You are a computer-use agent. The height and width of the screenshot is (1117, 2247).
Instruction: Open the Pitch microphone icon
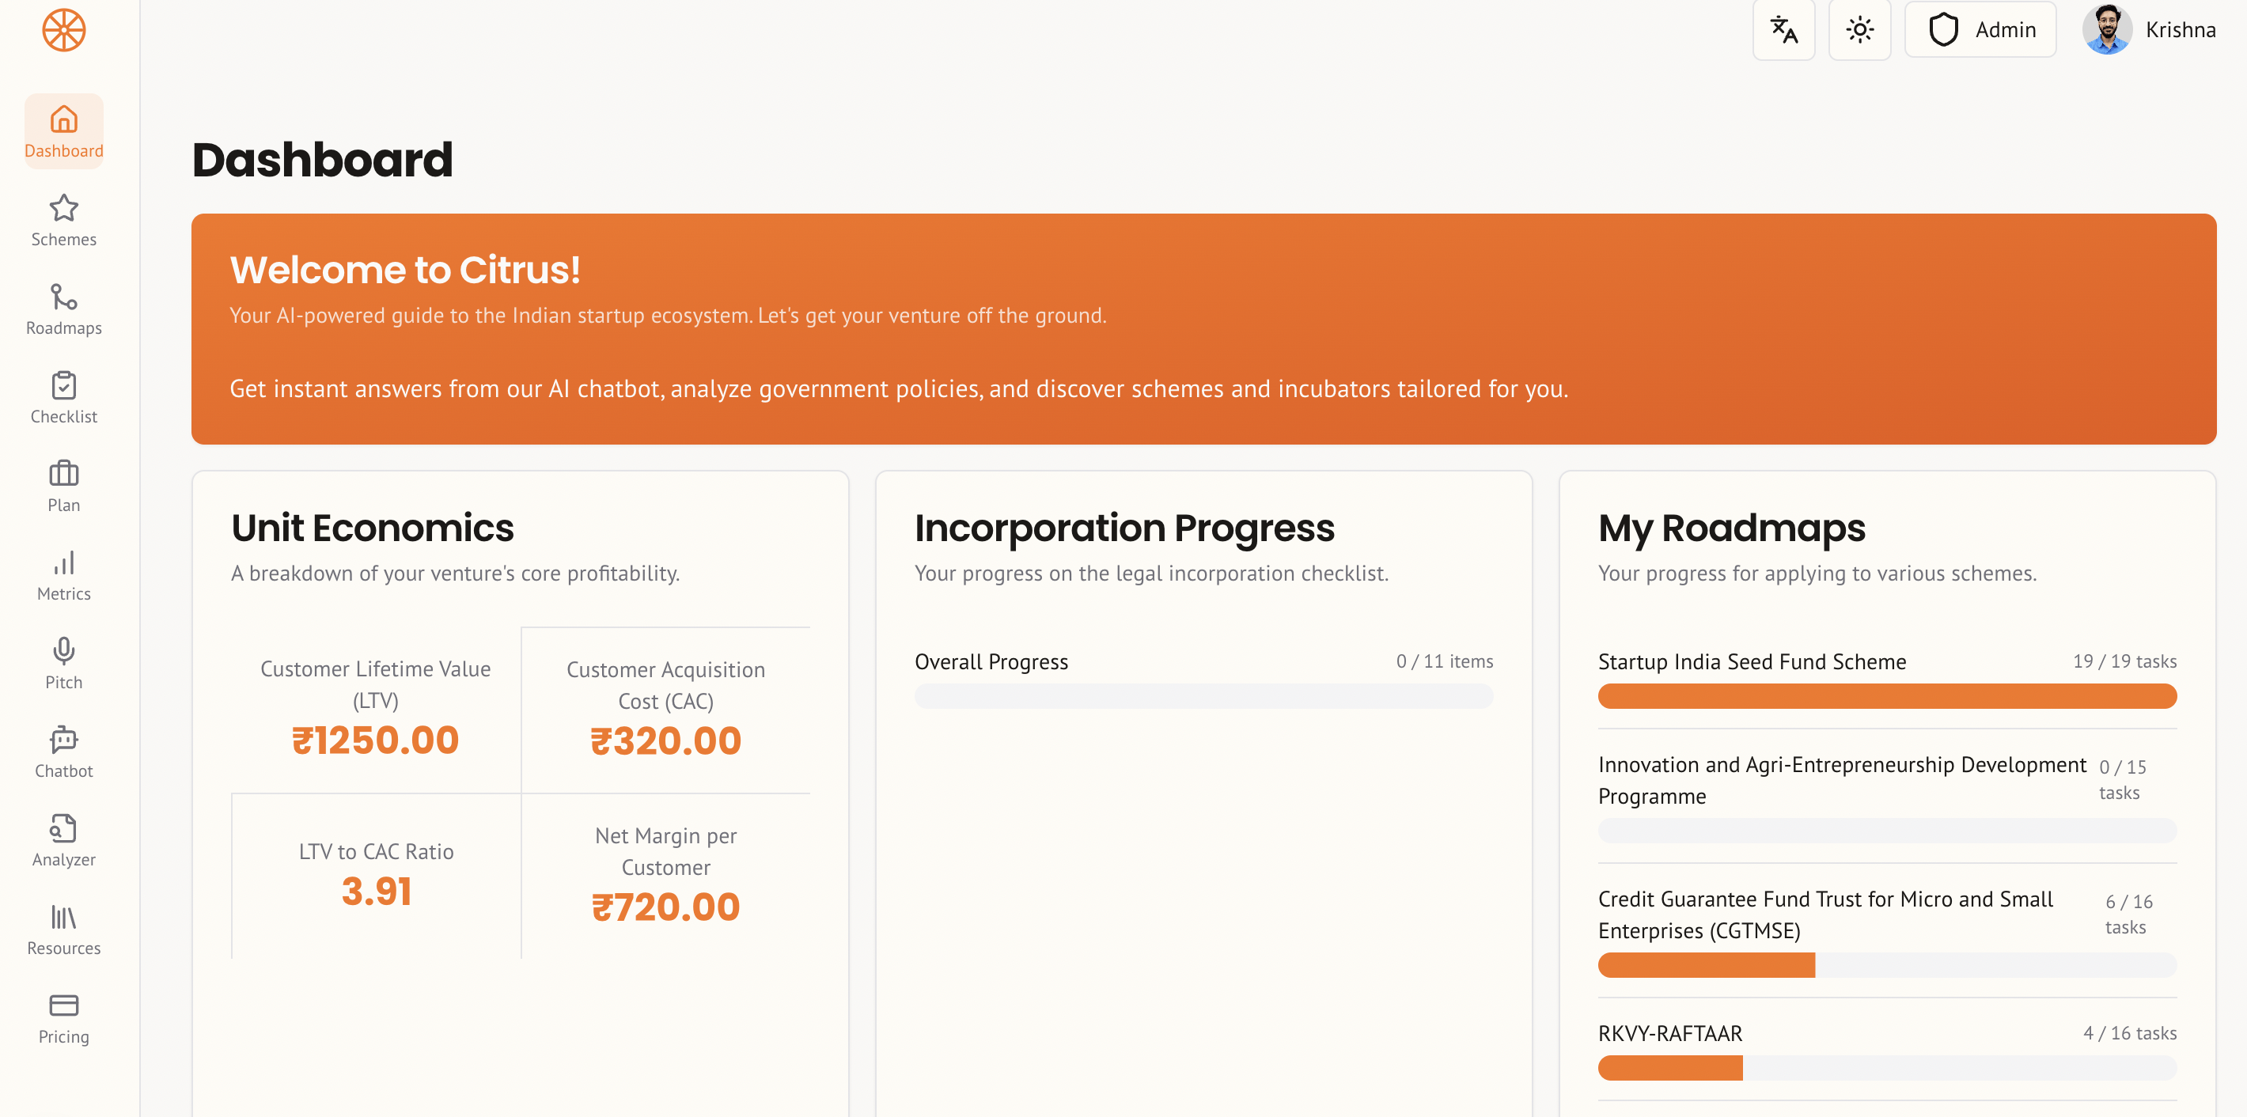point(63,650)
